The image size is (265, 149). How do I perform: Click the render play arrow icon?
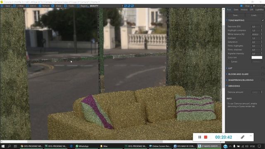pyautogui.click(x=254, y=6)
